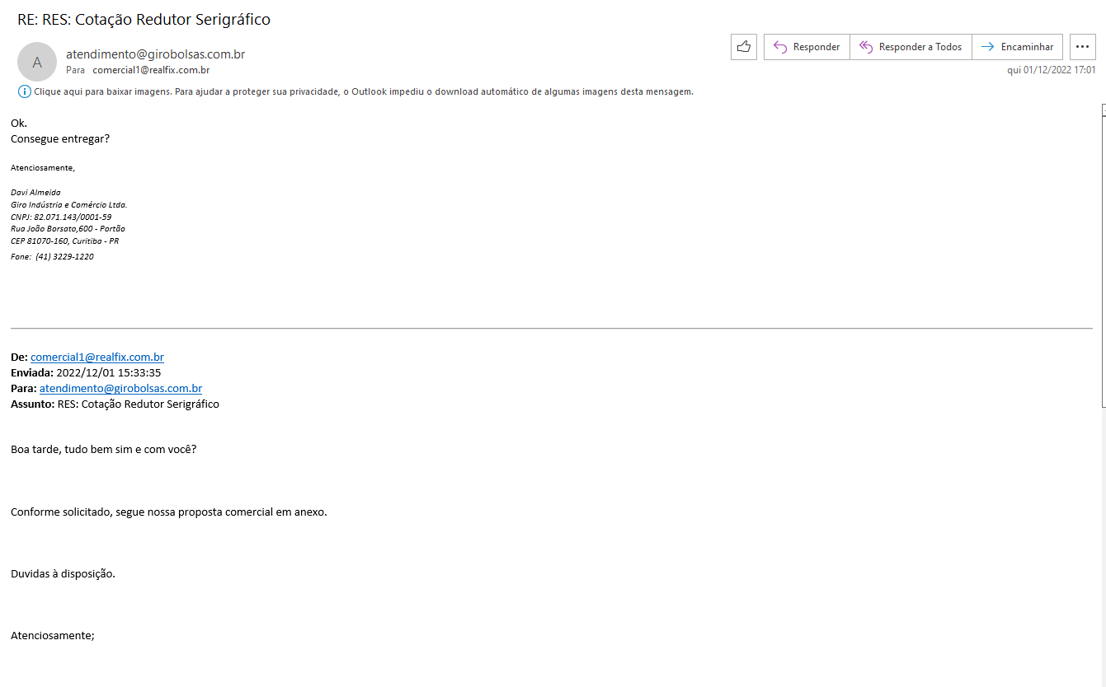
Task: Open the comercial1@realfix.com.br link after De:
Action: 96,357
